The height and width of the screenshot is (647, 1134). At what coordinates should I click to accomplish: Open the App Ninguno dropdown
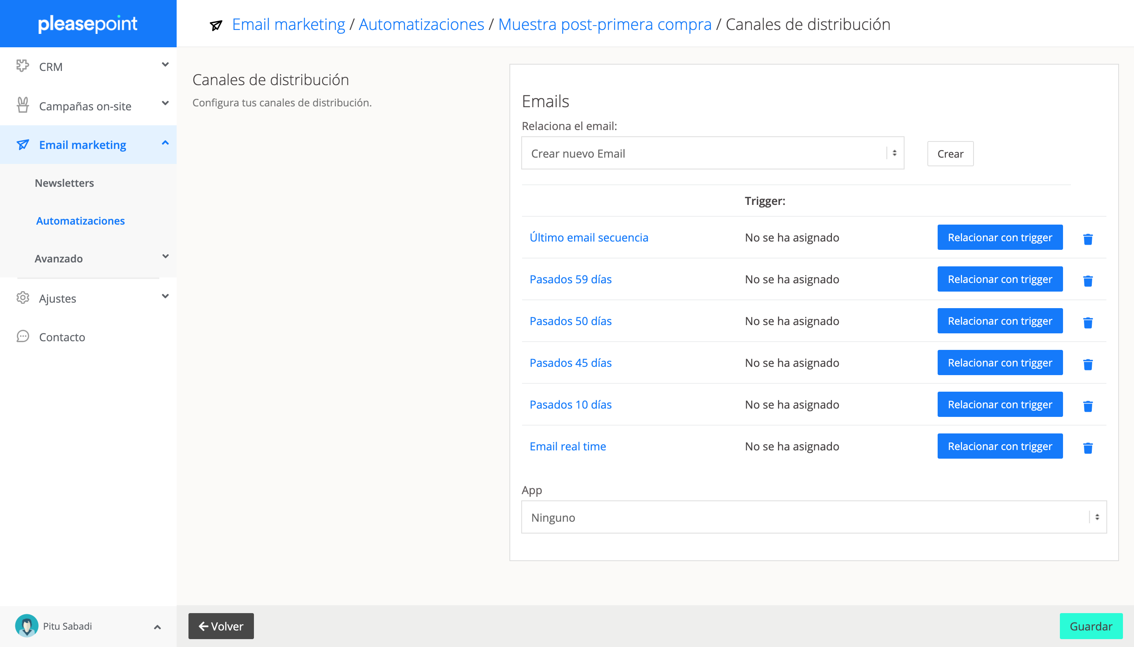(x=813, y=517)
